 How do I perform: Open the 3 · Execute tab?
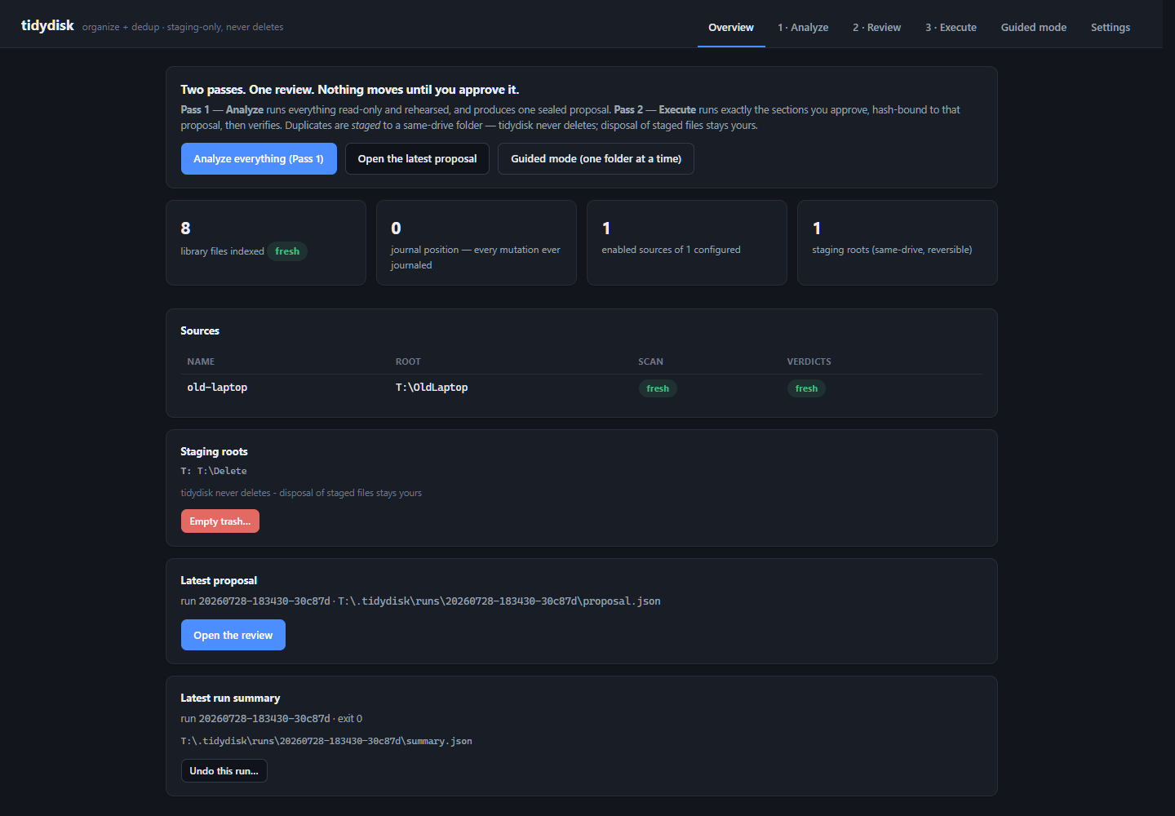tap(951, 27)
